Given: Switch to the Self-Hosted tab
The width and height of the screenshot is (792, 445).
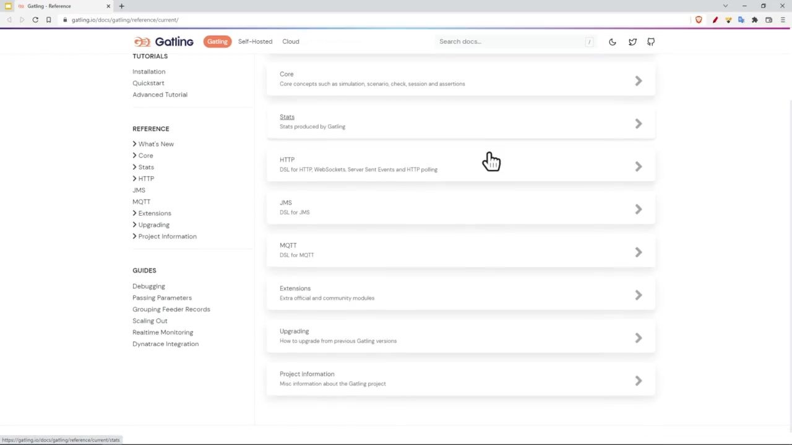Looking at the screenshot, I should (x=255, y=41).
